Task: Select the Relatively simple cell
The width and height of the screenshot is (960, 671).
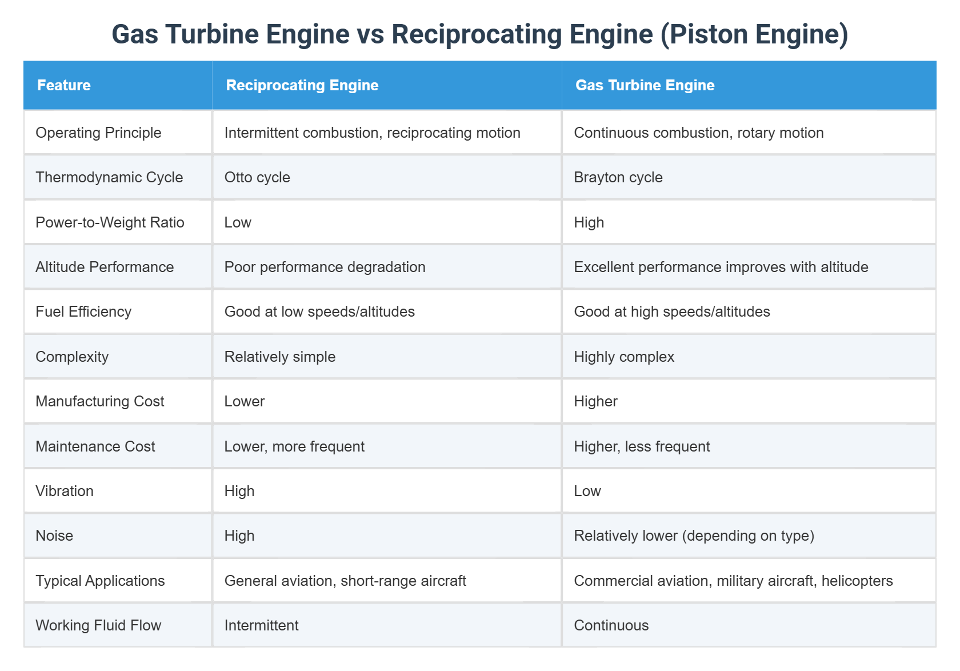Action: point(280,357)
